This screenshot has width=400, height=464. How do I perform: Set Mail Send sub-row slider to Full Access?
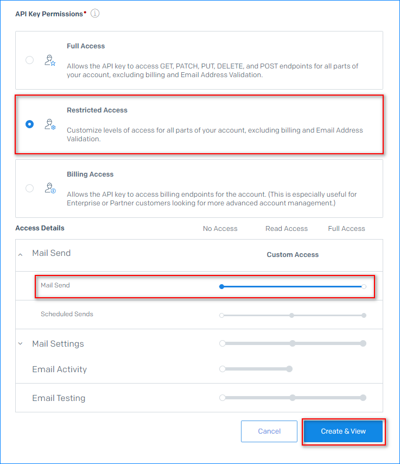click(x=364, y=286)
